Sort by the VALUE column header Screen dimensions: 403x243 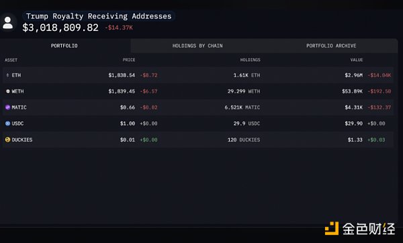tap(357, 60)
